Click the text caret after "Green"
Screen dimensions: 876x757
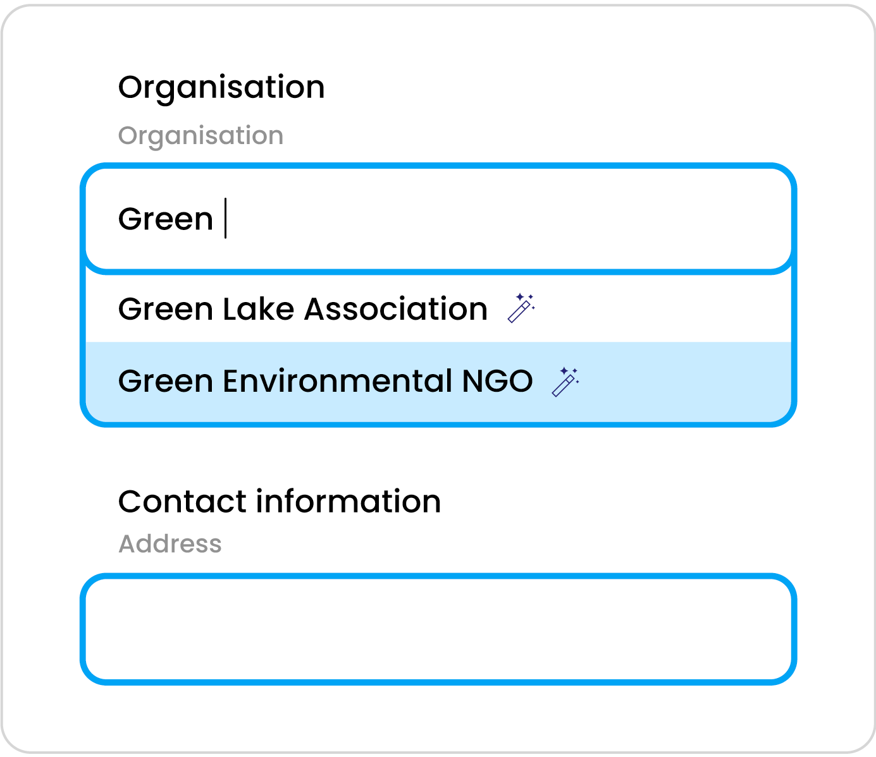tap(225, 219)
